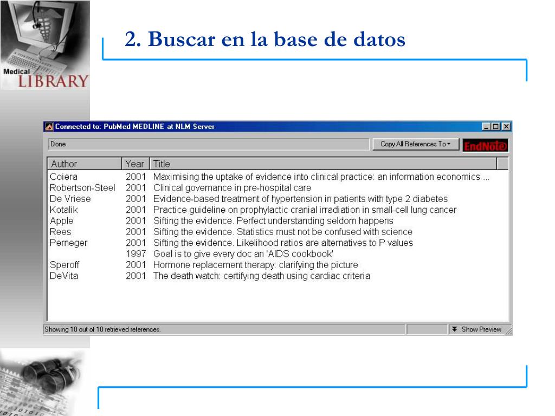Click title 'Clinical governance in pre-hospital care'
This screenshot has width=555, height=416.
(232, 187)
